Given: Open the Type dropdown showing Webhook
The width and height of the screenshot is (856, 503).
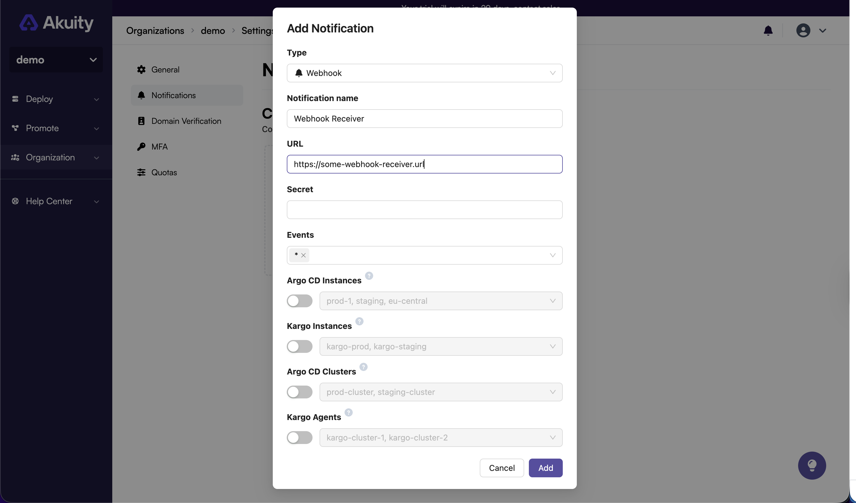Looking at the screenshot, I should (x=424, y=73).
